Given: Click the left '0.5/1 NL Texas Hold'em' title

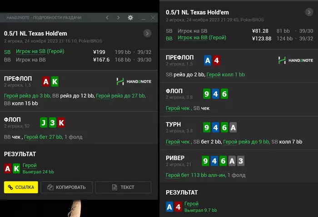Looking at the screenshot, I should click(x=35, y=33).
